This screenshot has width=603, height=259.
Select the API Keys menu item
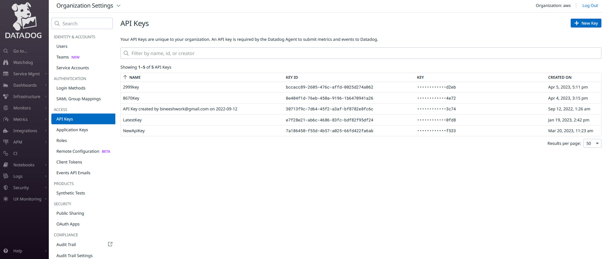(83, 119)
